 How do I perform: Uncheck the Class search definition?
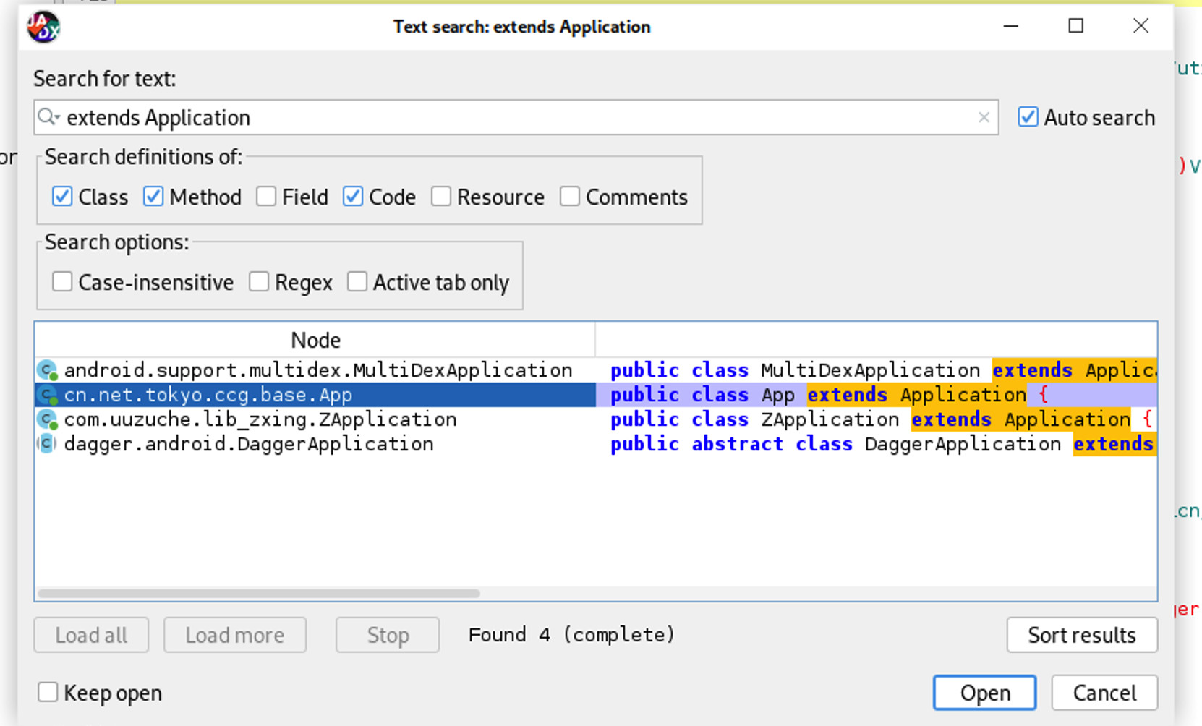(62, 197)
